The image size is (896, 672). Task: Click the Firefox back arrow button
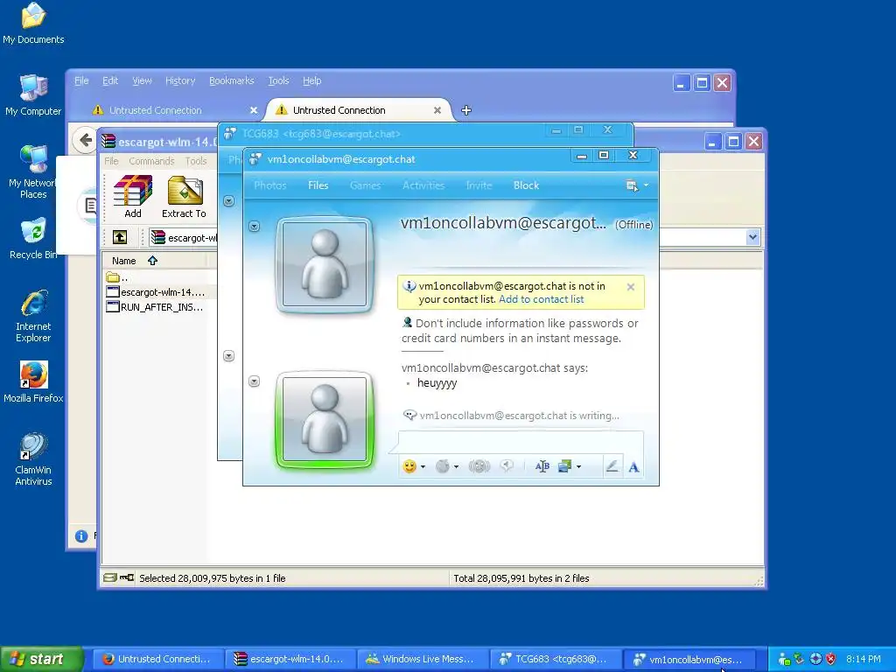85,140
